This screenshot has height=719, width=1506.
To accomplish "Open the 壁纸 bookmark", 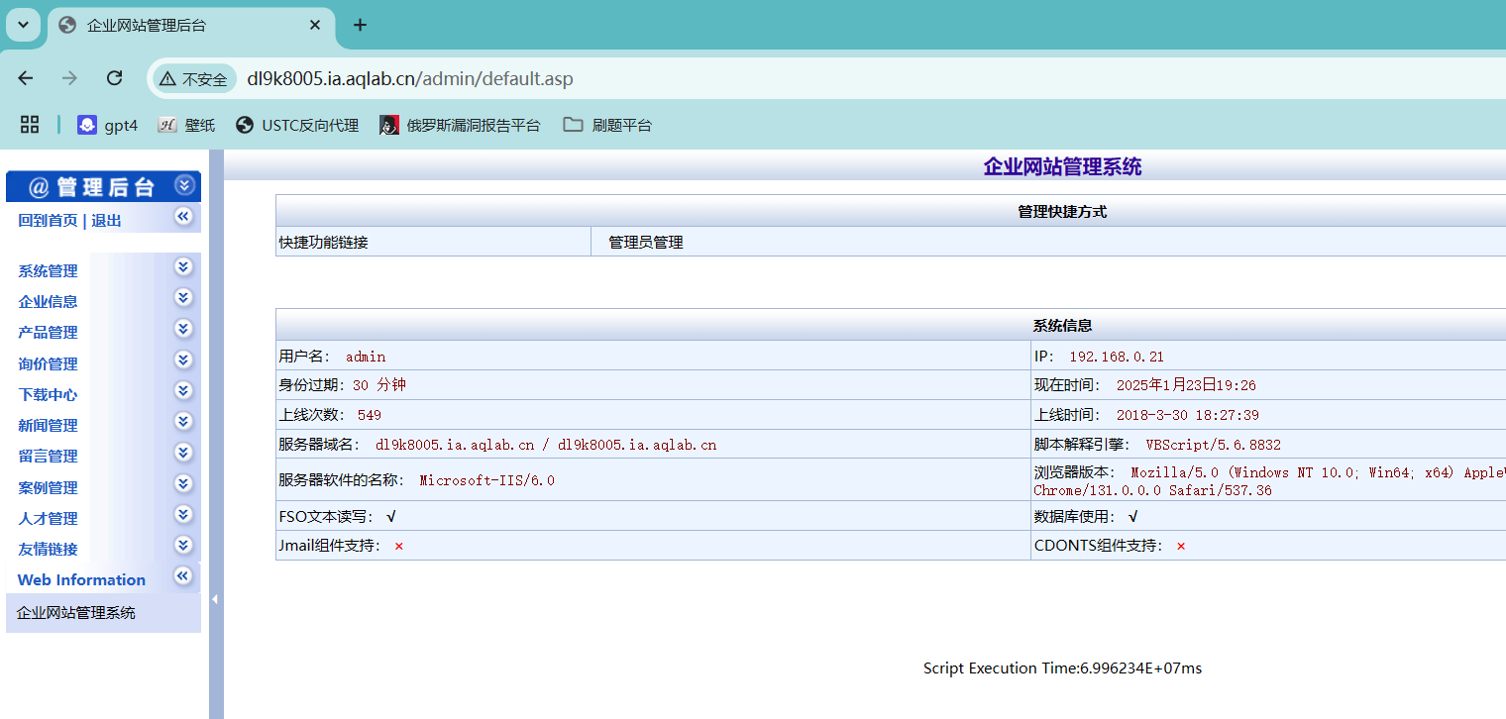I will point(186,125).
